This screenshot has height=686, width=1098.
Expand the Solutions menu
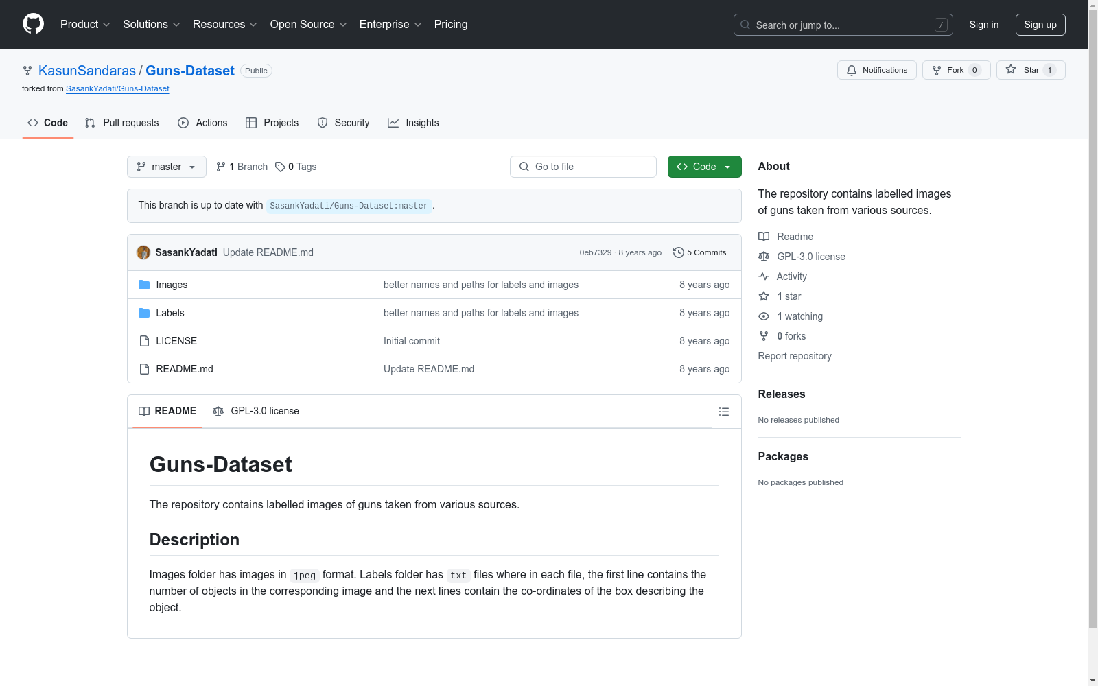tap(152, 24)
